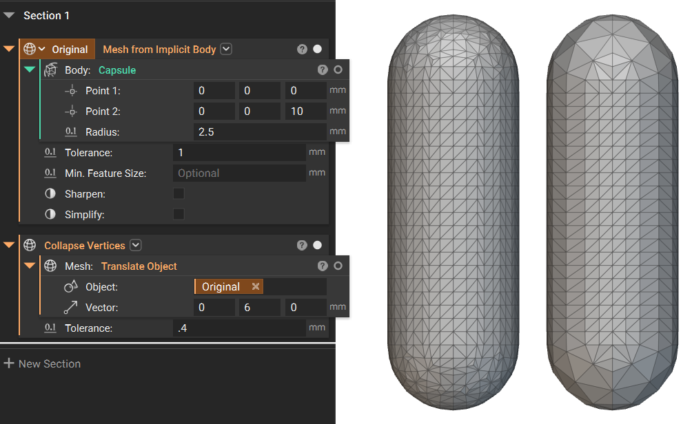Click the Mesh from Implicit Body title
Image resolution: width=692 pixels, height=424 pixels.
coord(159,50)
